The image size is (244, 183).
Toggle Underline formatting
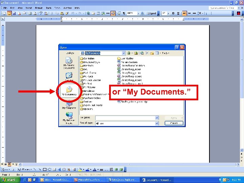[178, 13]
